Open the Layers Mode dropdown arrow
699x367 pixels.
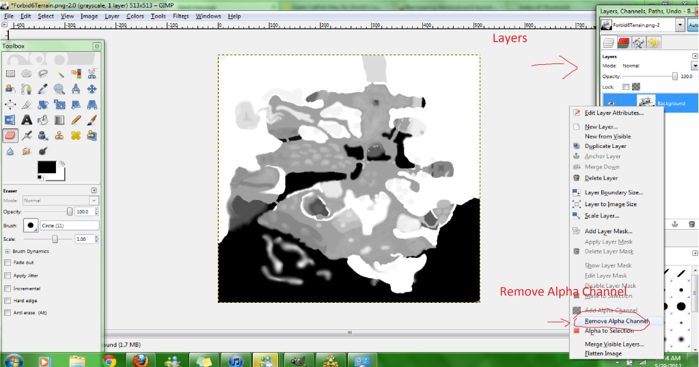(x=694, y=66)
